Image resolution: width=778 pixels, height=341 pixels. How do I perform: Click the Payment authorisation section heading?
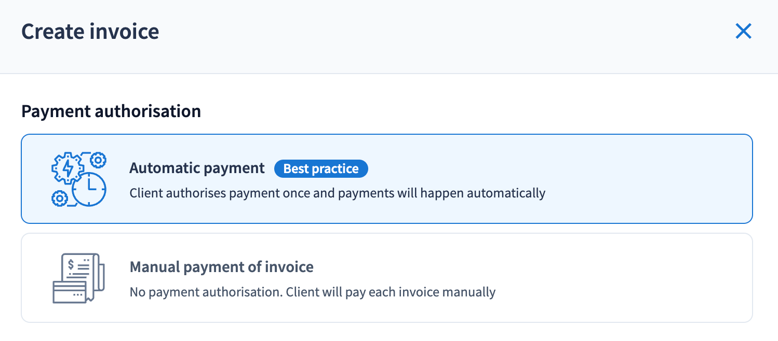pos(111,111)
